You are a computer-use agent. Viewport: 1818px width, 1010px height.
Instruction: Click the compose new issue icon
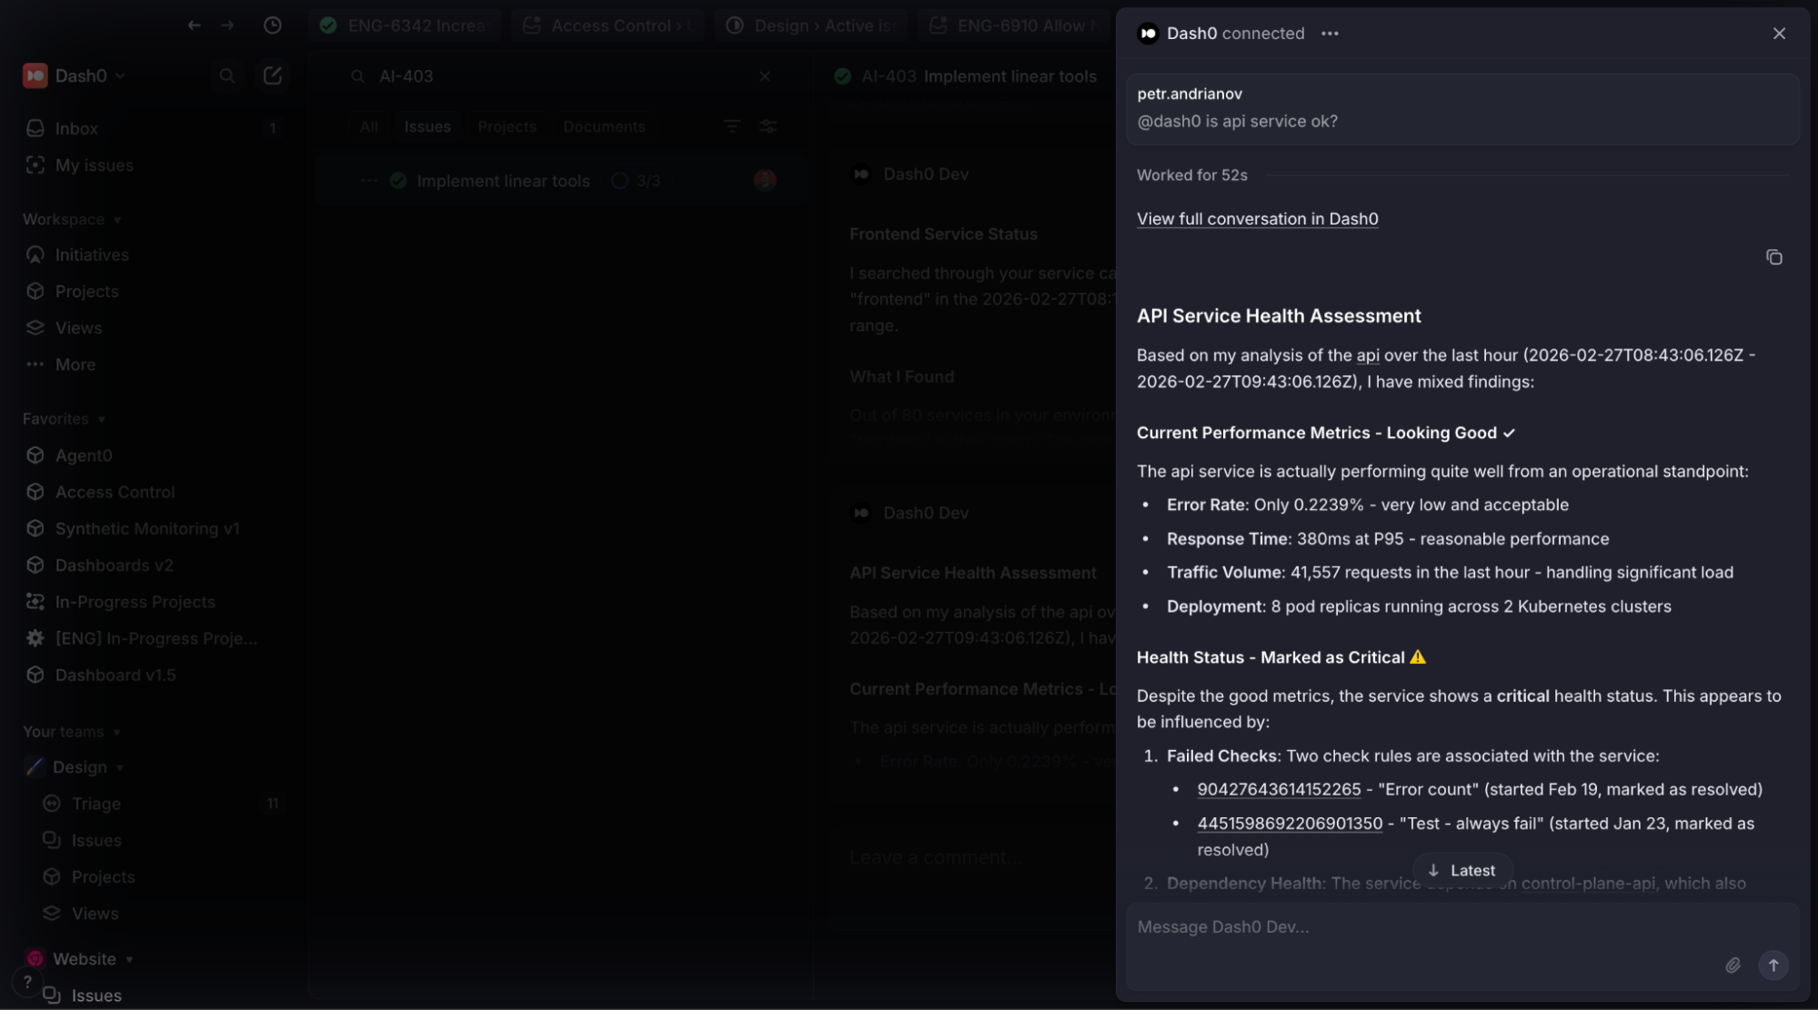(x=272, y=75)
